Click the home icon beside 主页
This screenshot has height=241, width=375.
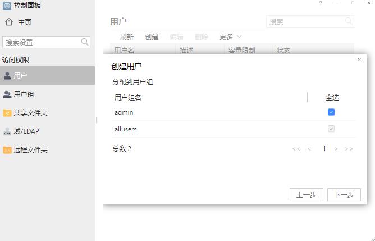tap(8, 22)
